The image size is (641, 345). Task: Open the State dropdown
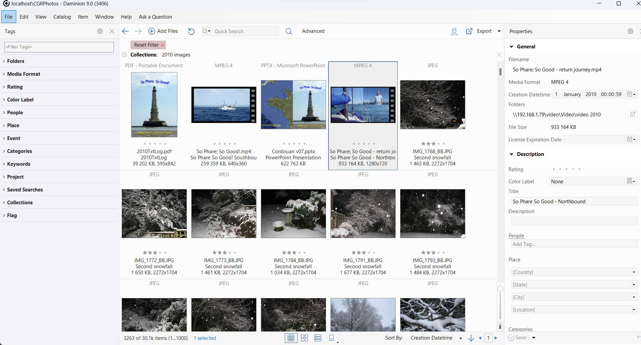pyautogui.click(x=634, y=285)
